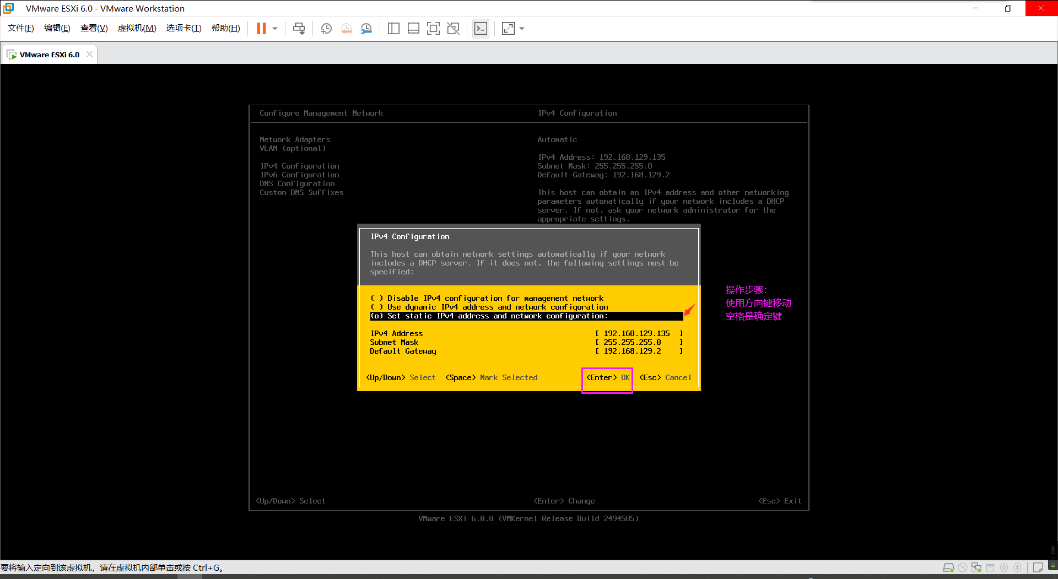
Task: Click the message log note icon
Action: pyautogui.click(x=1038, y=567)
